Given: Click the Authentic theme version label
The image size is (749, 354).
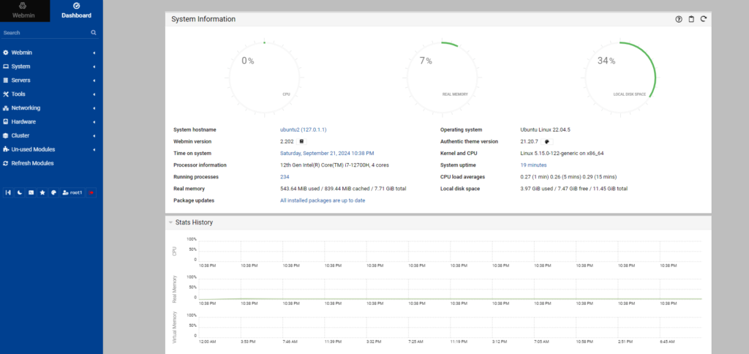Looking at the screenshot, I should (469, 141).
